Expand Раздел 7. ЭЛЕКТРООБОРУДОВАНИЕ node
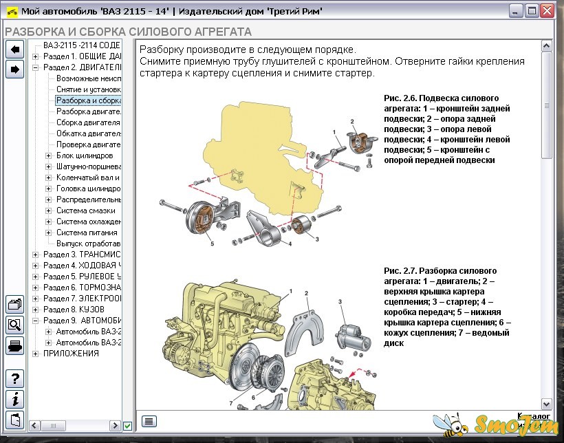 click(35, 299)
